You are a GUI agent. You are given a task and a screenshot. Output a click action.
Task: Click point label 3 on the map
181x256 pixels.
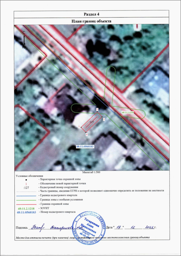pyautogui.click(x=104, y=119)
